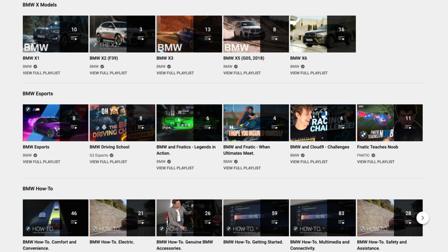The image size is (448, 252).
Task: Open the BMW X5 playlist thumbnail
Action: [x=256, y=34]
